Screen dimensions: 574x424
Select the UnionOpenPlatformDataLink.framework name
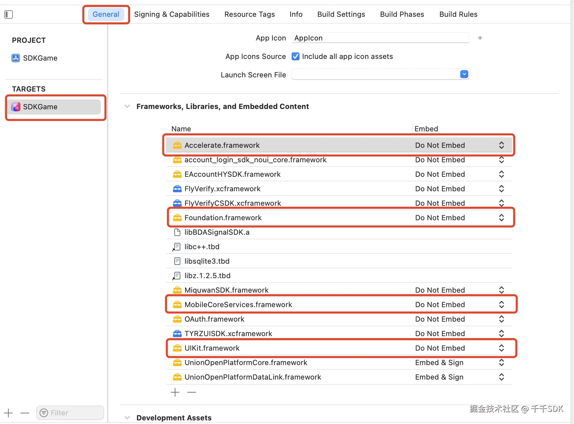click(253, 377)
